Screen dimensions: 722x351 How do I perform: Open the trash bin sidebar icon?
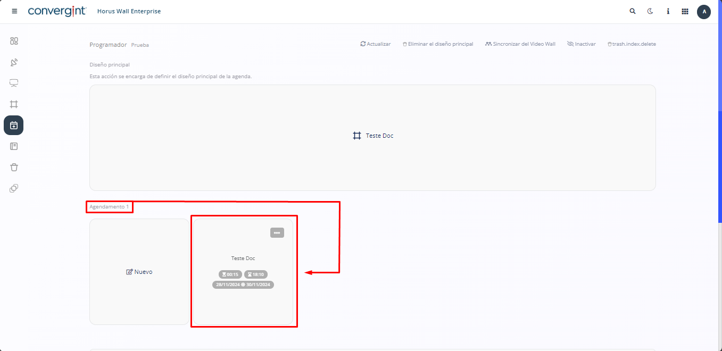pos(14,167)
